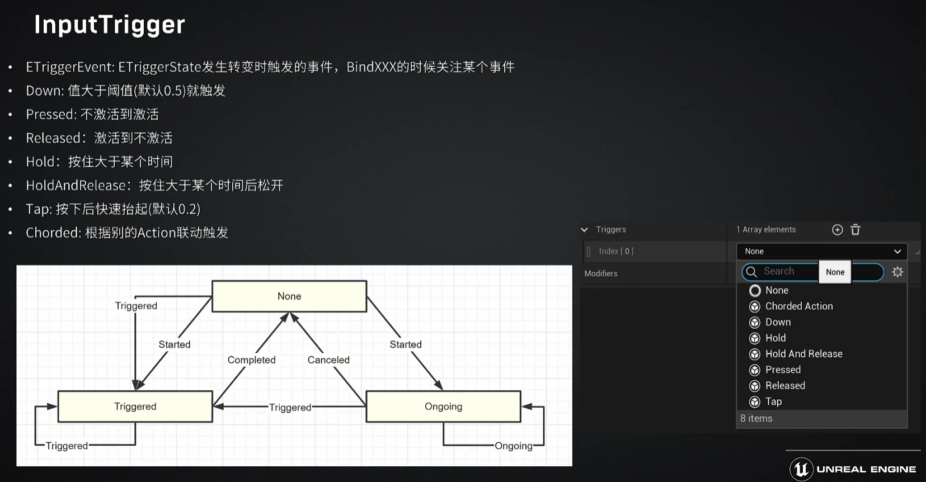Click the Modifiers property row

pyautogui.click(x=601, y=273)
